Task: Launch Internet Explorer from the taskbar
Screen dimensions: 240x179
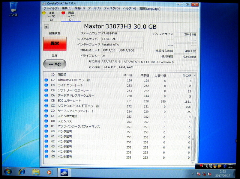Action: pos(22,172)
